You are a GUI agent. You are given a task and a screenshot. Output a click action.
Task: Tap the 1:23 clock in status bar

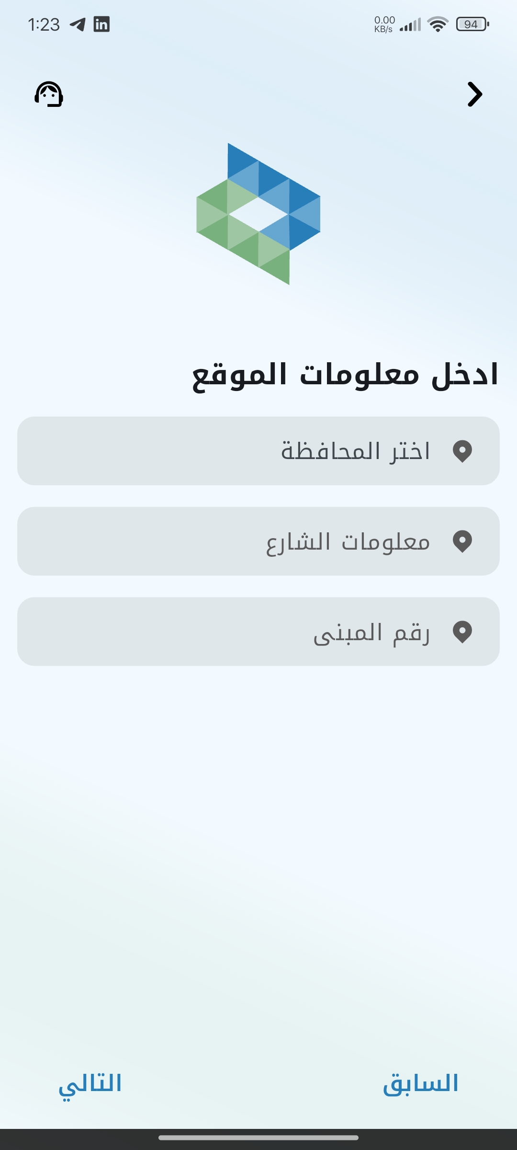[x=44, y=24]
